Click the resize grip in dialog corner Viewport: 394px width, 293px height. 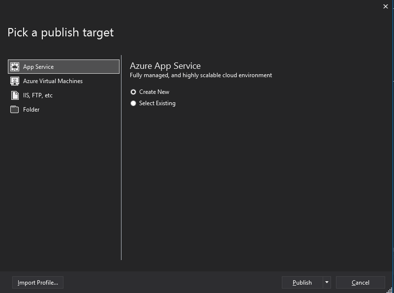390,290
